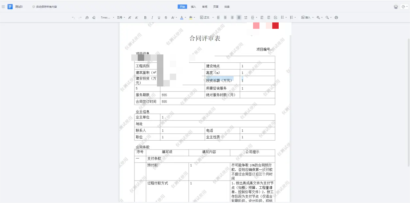Toggle underline formatting
The width and height of the screenshot is (410, 203).
click(159, 18)
